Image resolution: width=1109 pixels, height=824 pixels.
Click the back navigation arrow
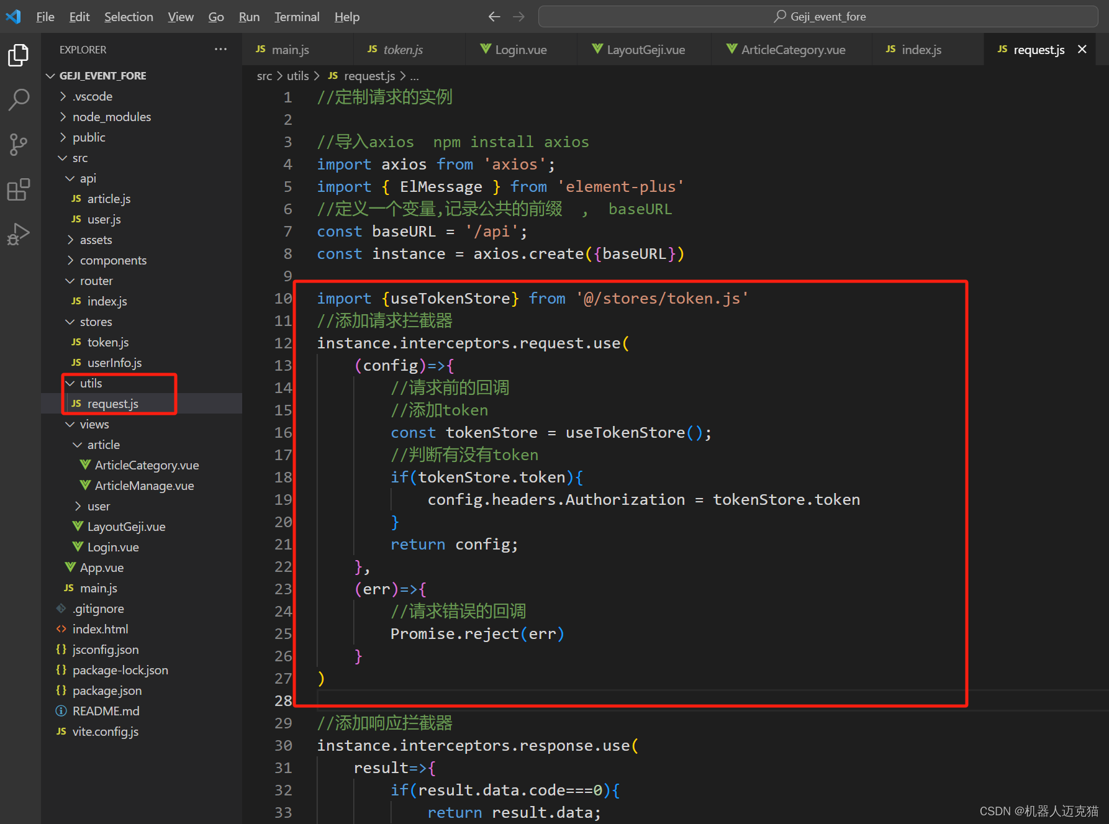(x=494, y=16)
